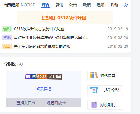The image size is (140, 114).
Task: Switch to the 通知 tab
Action: [101, 5]
